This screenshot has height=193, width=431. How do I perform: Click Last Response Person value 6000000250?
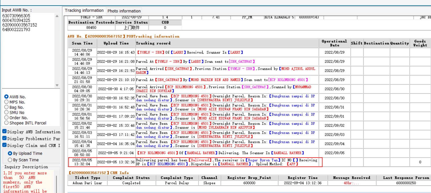click(x=406, y=183)
